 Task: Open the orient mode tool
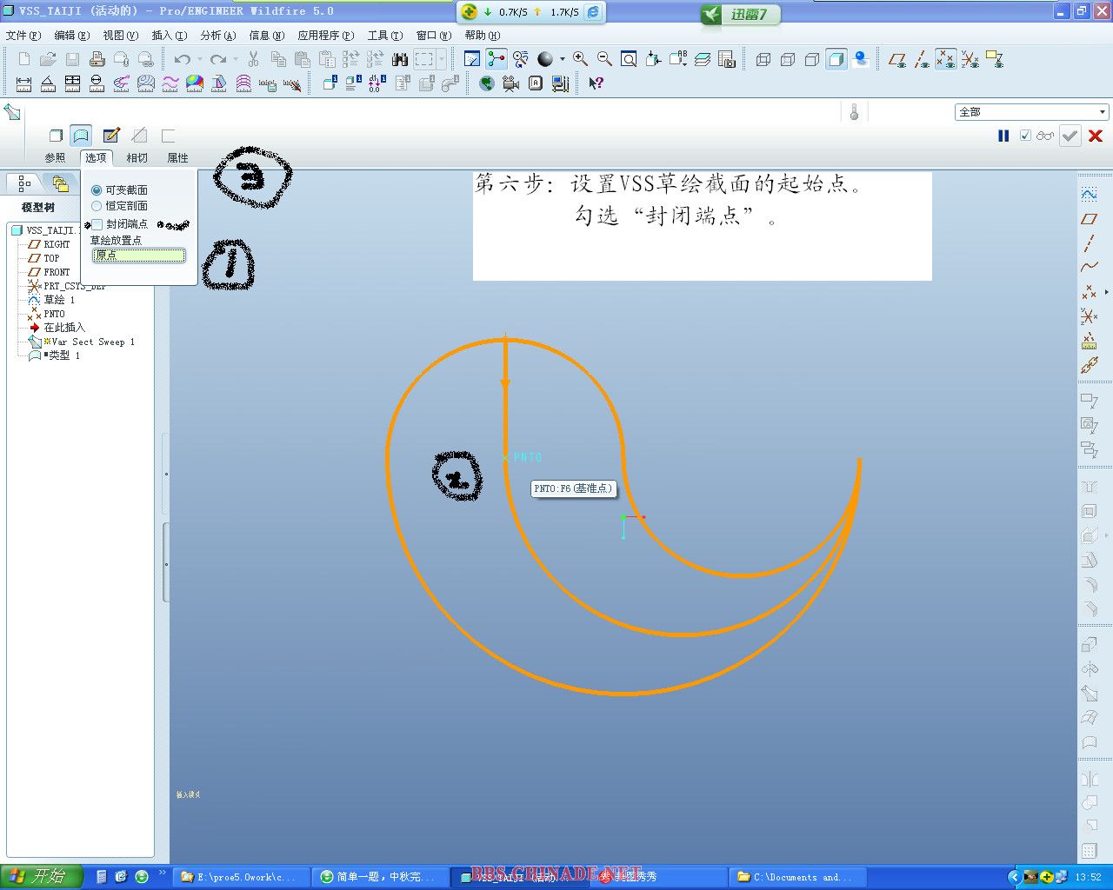pos(521,59)
